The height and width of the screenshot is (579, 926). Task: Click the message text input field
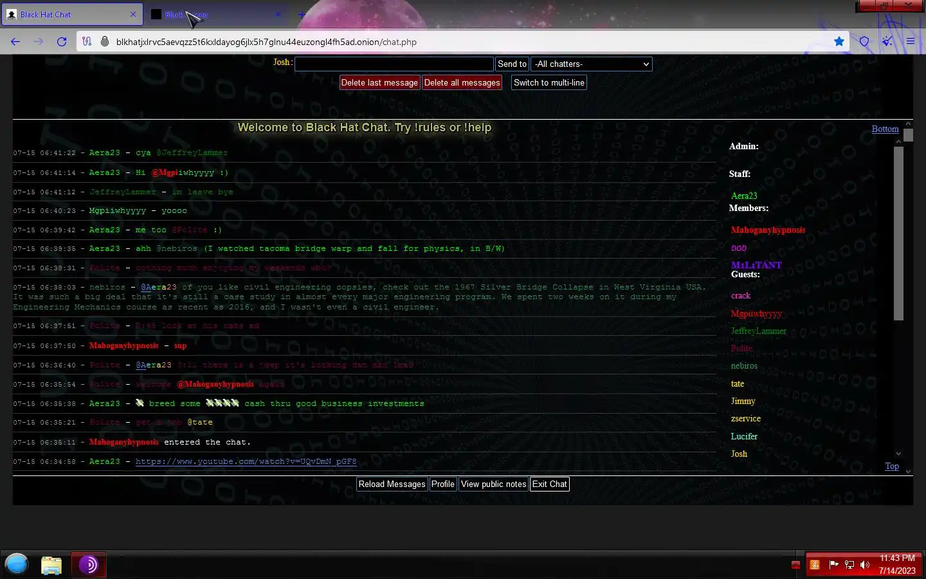tap(394, 64)
